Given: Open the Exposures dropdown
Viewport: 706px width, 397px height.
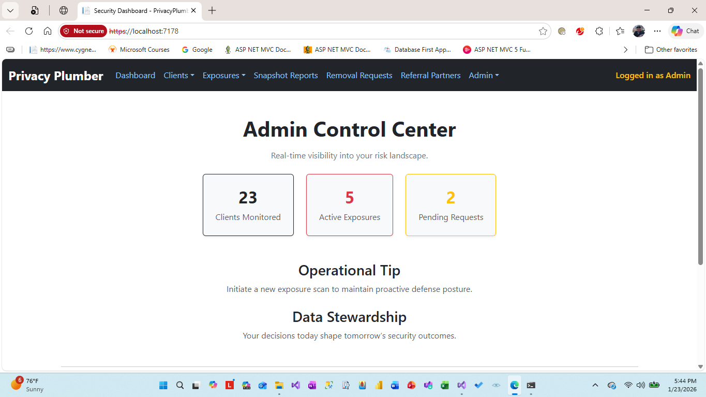Looking at the screenshot, I should click(x=223, y=75).
